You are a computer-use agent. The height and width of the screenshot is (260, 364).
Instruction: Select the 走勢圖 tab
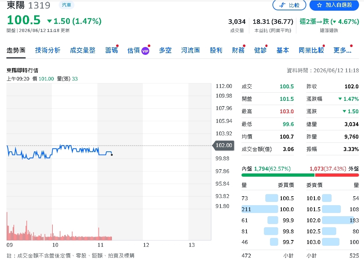click(16, 50)
